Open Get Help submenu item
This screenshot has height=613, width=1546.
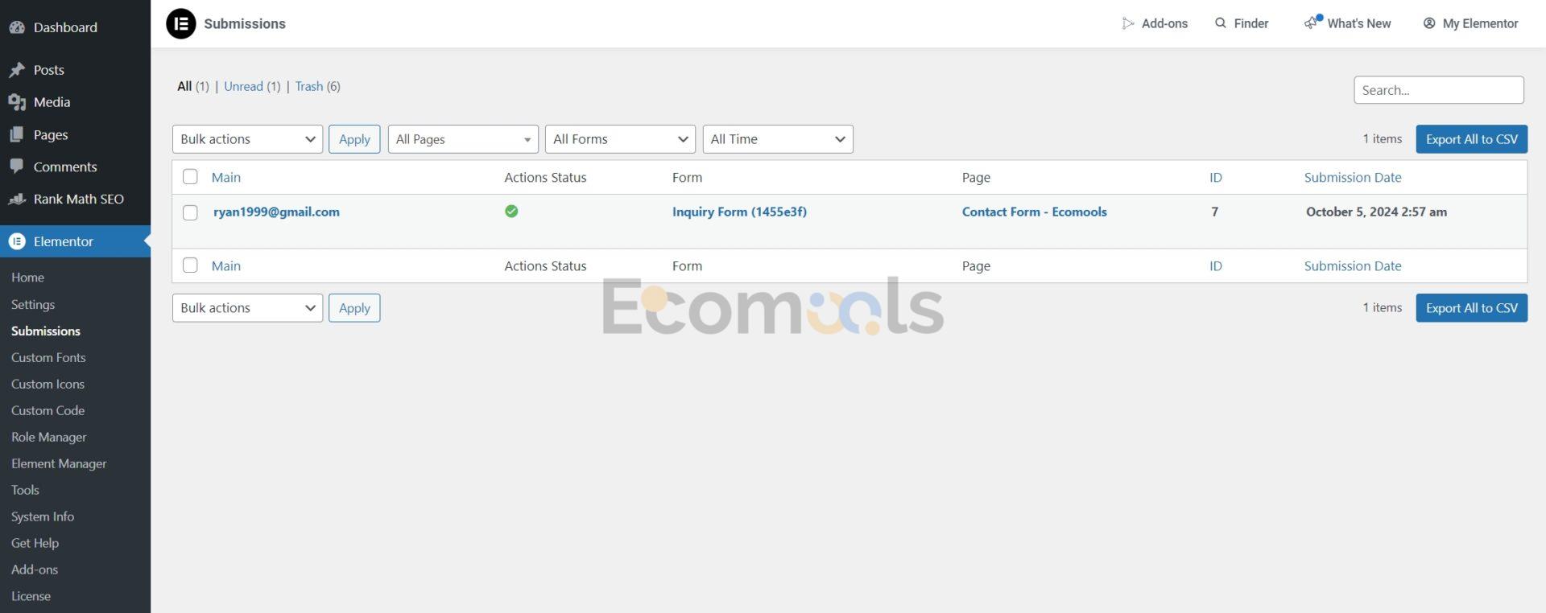(35, 544)
